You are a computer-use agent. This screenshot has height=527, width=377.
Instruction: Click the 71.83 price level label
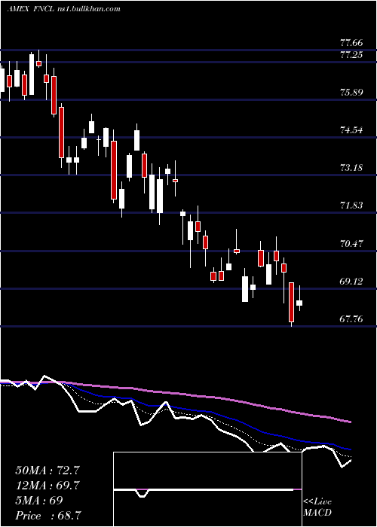(351, 206)
